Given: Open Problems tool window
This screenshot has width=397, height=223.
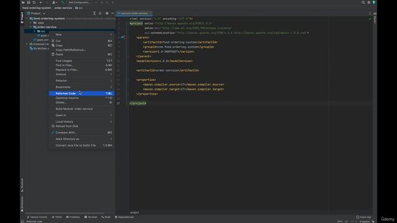Looking at the screenshot, I should coord(73,217).
